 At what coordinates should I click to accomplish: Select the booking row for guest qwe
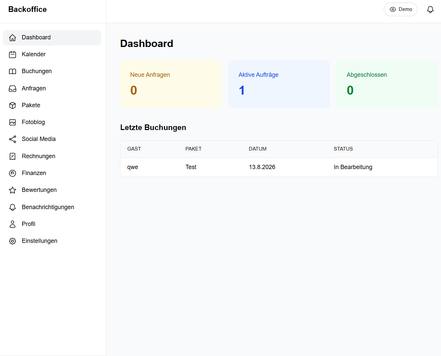(x=279, y=167)
